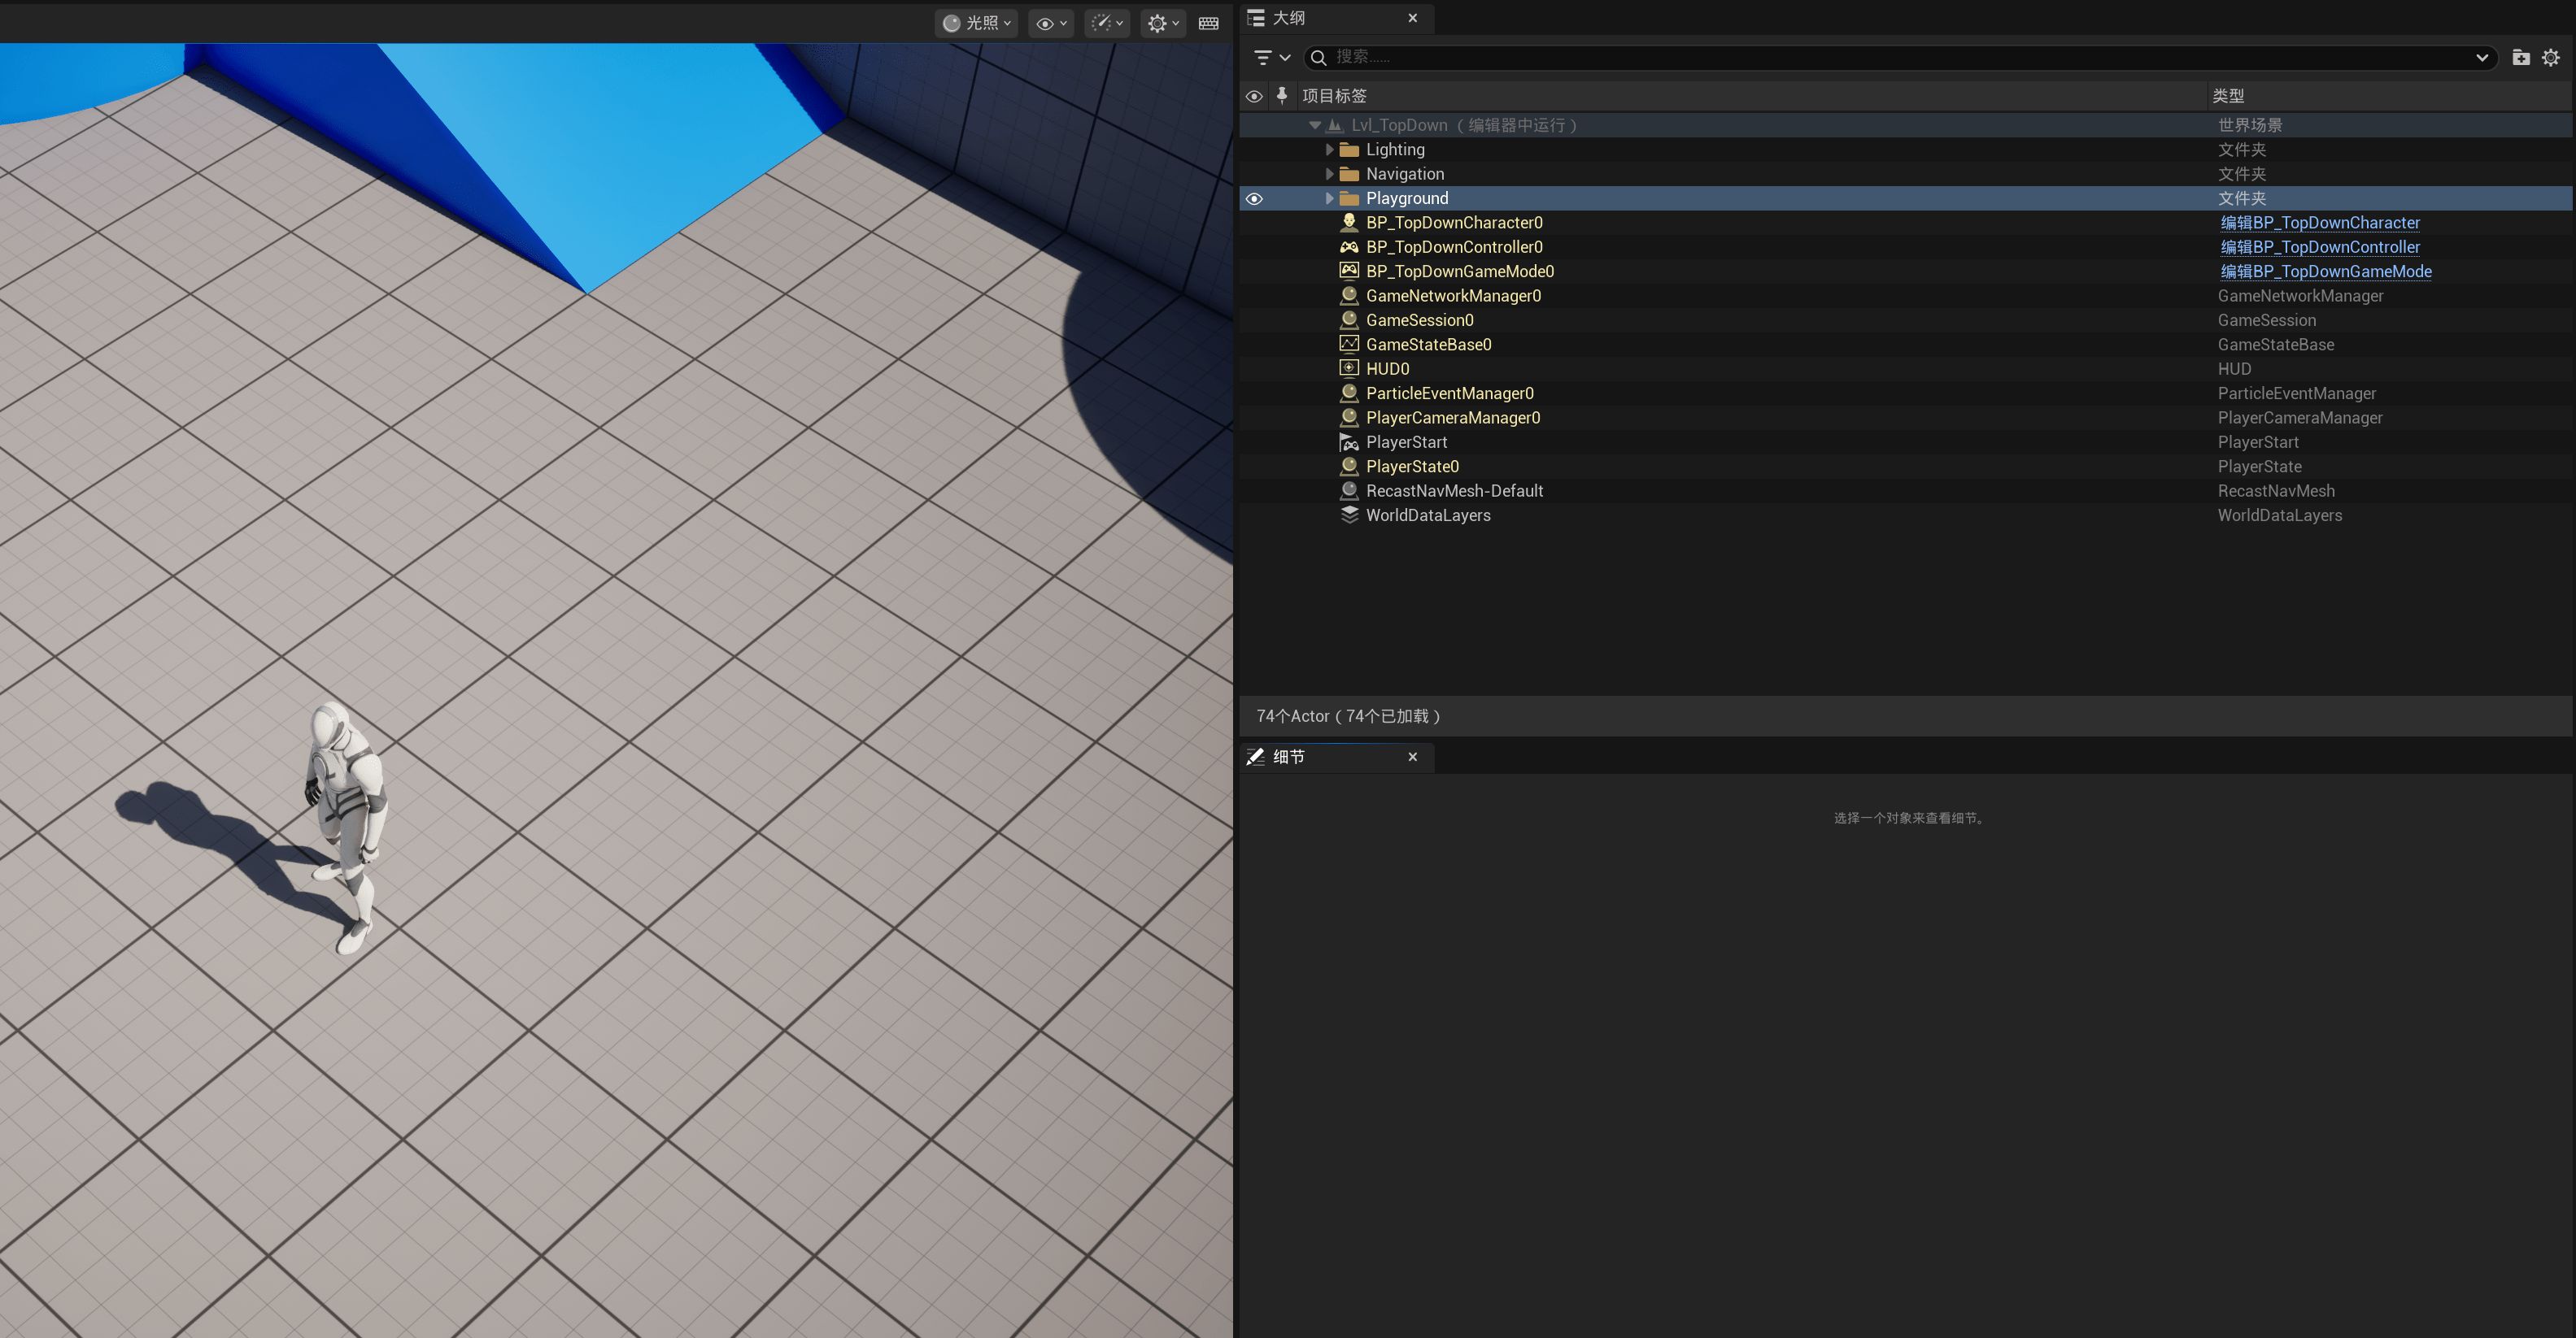The width and height of the screenshot is (2576, 1338).
Task: Close the 大纲 tab
Action: click(x=1412, y=18)
